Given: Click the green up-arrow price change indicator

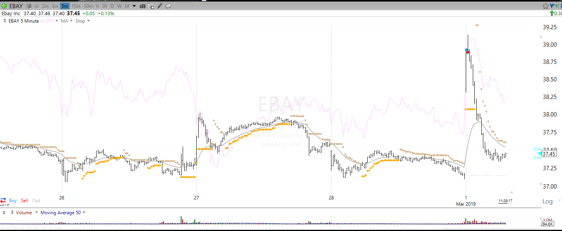Looking at the screenshot, I should [551, 13].
